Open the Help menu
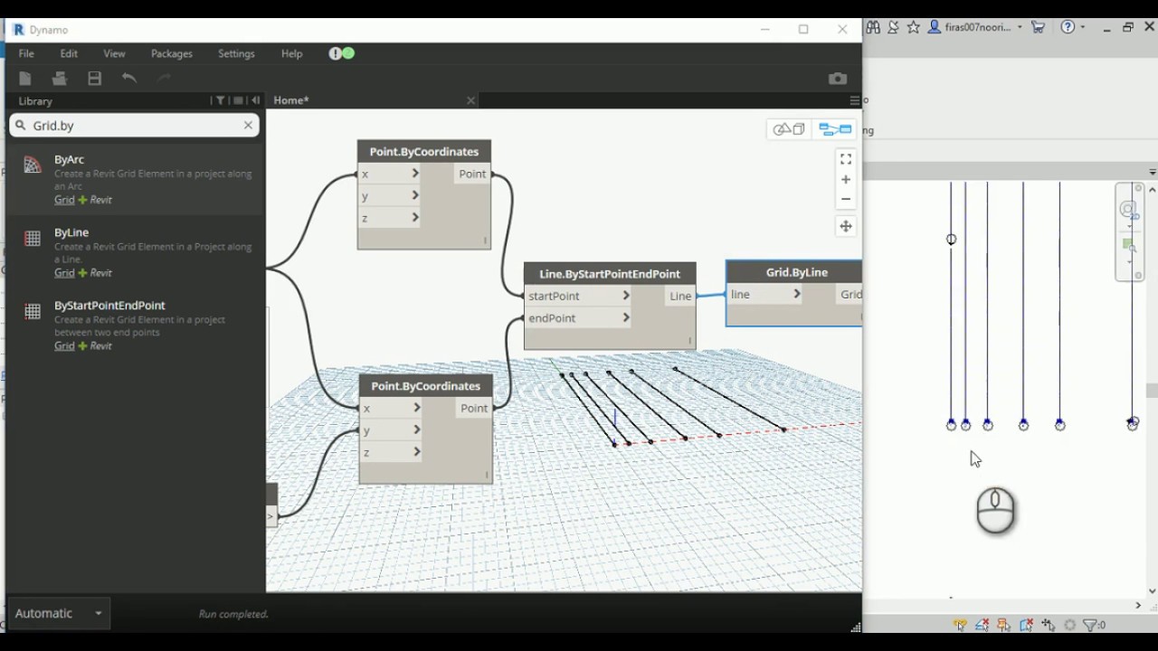This screenshot has width=1158, height=651. [291, 53]
